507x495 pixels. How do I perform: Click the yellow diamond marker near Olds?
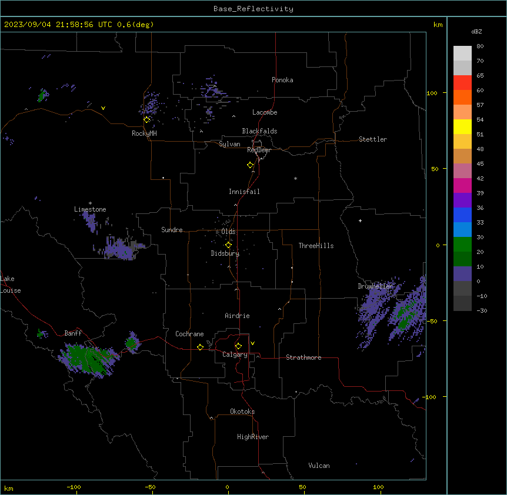click(x=228, y=245)
